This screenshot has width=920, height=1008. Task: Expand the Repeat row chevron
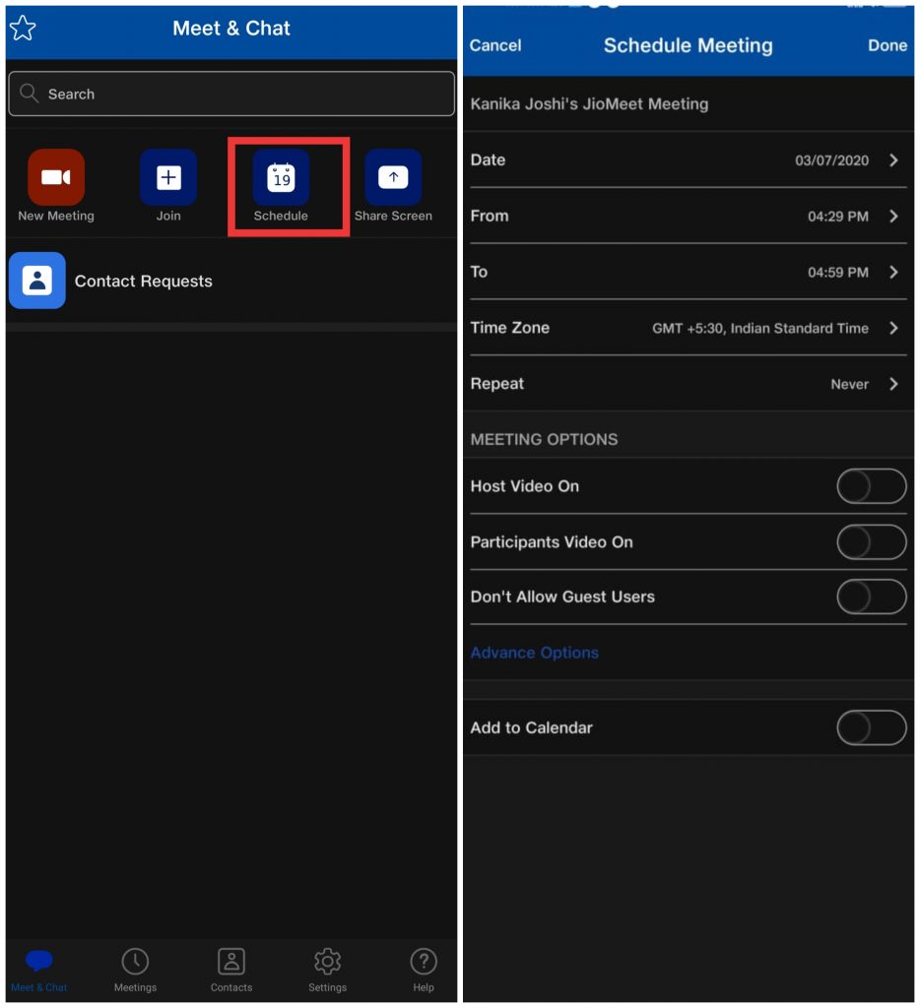point(893,384)
